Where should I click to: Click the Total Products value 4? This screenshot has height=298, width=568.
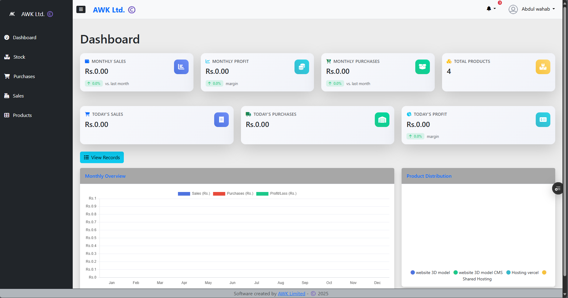[x=449, y=71]
